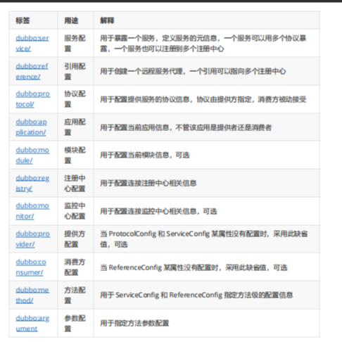This screenshot has width=342, height=342.
Task: Open the dubbo:protocol/ link
Action: pyautogui.click(x=33, y=99)
